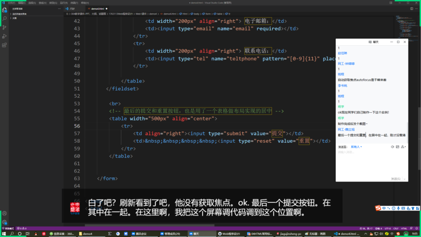Click the chat message input field
Viewport: 421px width, 237px height.
(370, 162)
